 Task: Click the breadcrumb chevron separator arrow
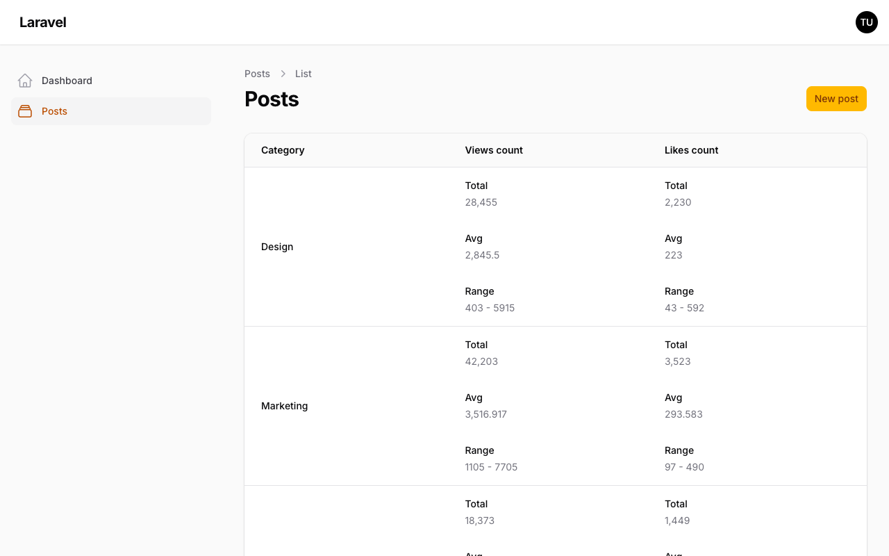(283, 74)
